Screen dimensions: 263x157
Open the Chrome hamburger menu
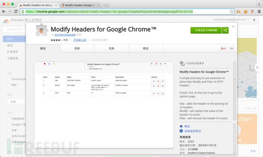(x=259, y=11)
